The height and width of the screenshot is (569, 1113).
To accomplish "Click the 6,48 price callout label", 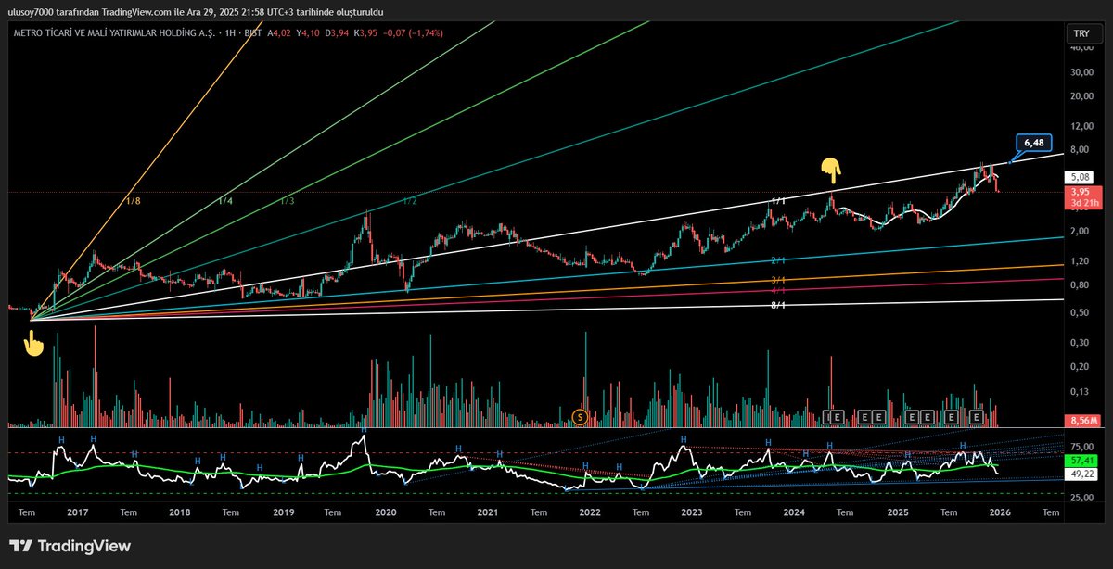I will tap(1035, 143).
